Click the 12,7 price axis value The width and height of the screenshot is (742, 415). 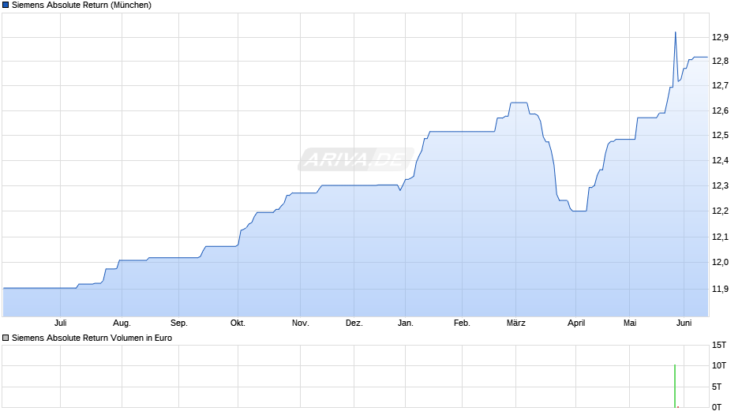click(720, 86)
